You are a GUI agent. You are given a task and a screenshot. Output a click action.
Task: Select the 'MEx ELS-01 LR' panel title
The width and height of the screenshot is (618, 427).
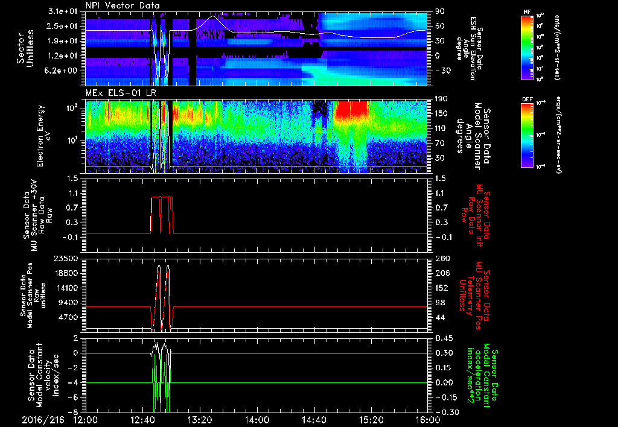(120, 93)
